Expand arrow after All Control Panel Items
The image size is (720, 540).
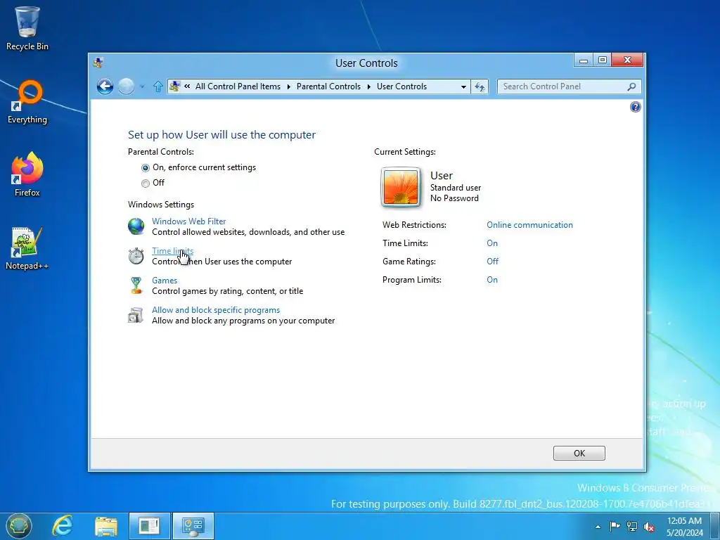click(x=289, y=86)
